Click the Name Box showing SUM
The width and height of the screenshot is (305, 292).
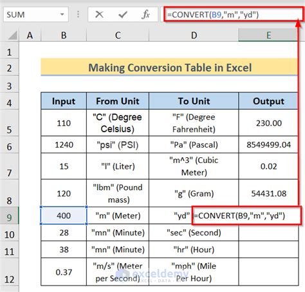36,15
